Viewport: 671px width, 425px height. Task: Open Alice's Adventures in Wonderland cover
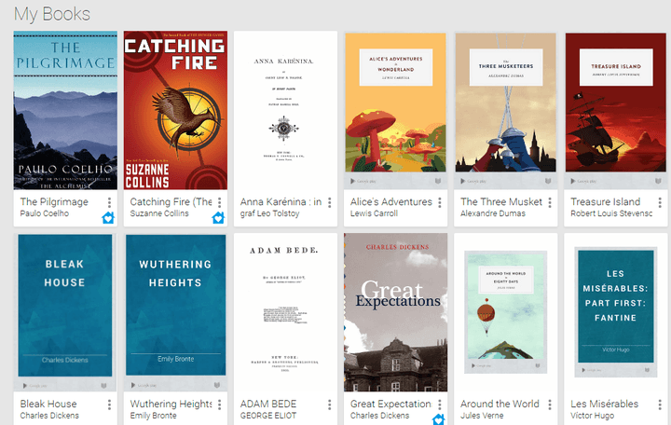click(x=396, y=110)
